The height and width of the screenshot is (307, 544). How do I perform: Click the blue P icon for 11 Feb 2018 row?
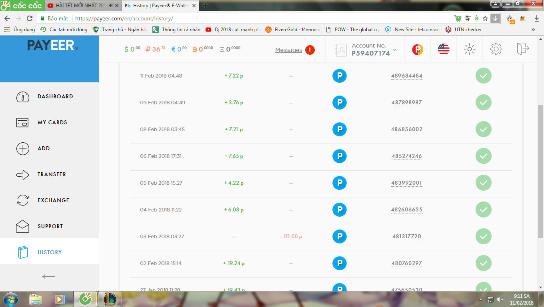[x=340, y=76]
